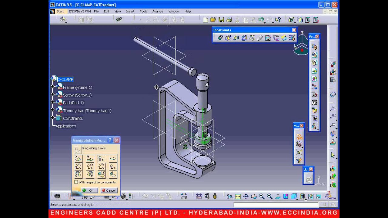Enable With respect to constraints checkbox
Image resolution: width=388 pixels, height=218 pixels.
76,182
